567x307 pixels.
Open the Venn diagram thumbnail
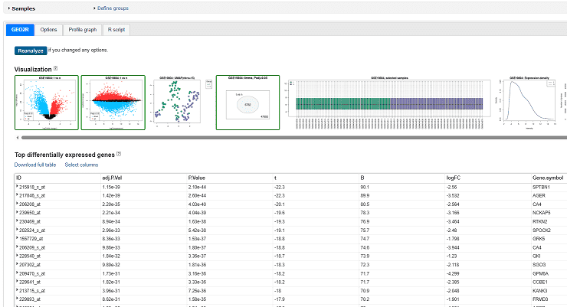click(247, 103)
